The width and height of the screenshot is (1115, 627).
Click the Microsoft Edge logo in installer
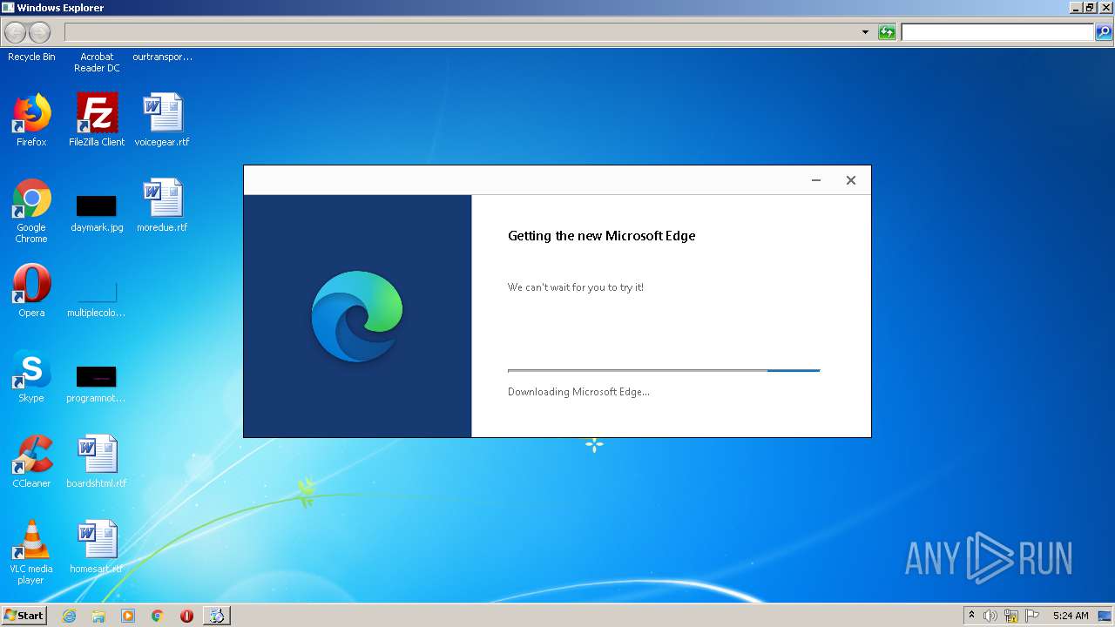point(357,316)
